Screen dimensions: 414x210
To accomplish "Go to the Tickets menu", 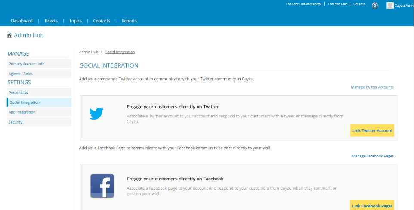I will tap(51, 21).
